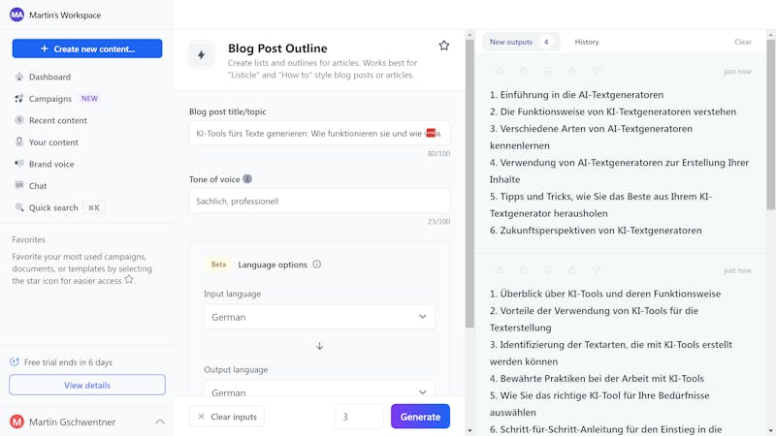
Task: Open the Output language dropdown
Action: (319, 389)
